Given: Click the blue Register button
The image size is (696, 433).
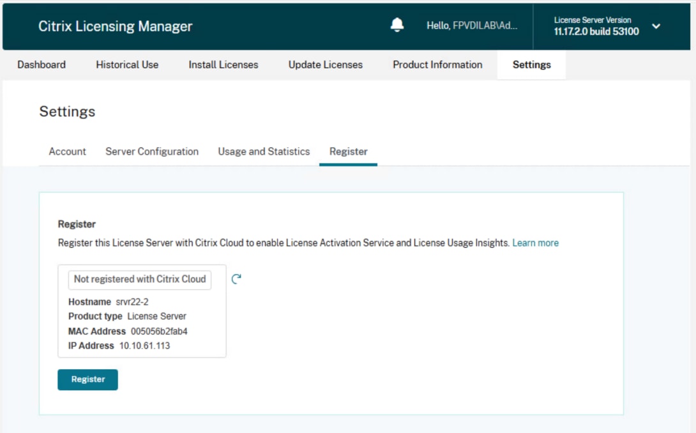Looking at the screenshot, I should 88,380.
